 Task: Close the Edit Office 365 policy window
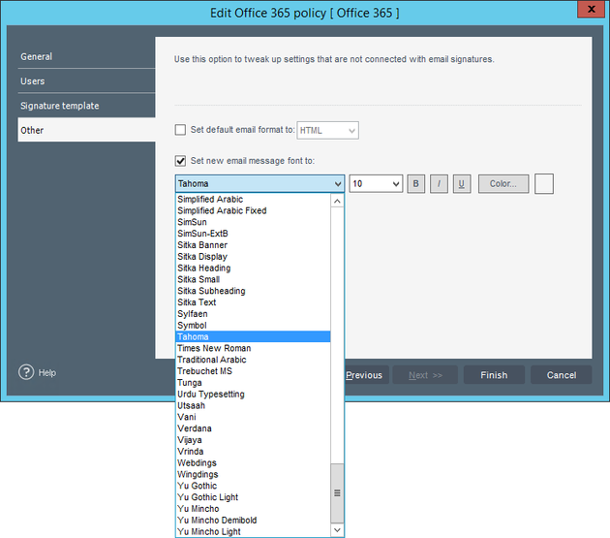(x=591, y=9)
